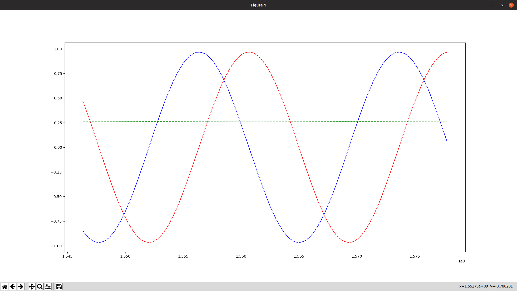517x291 pixels.
Task: Click the 1.575 x-axis tick label
Action: click(x=415, y=256)
